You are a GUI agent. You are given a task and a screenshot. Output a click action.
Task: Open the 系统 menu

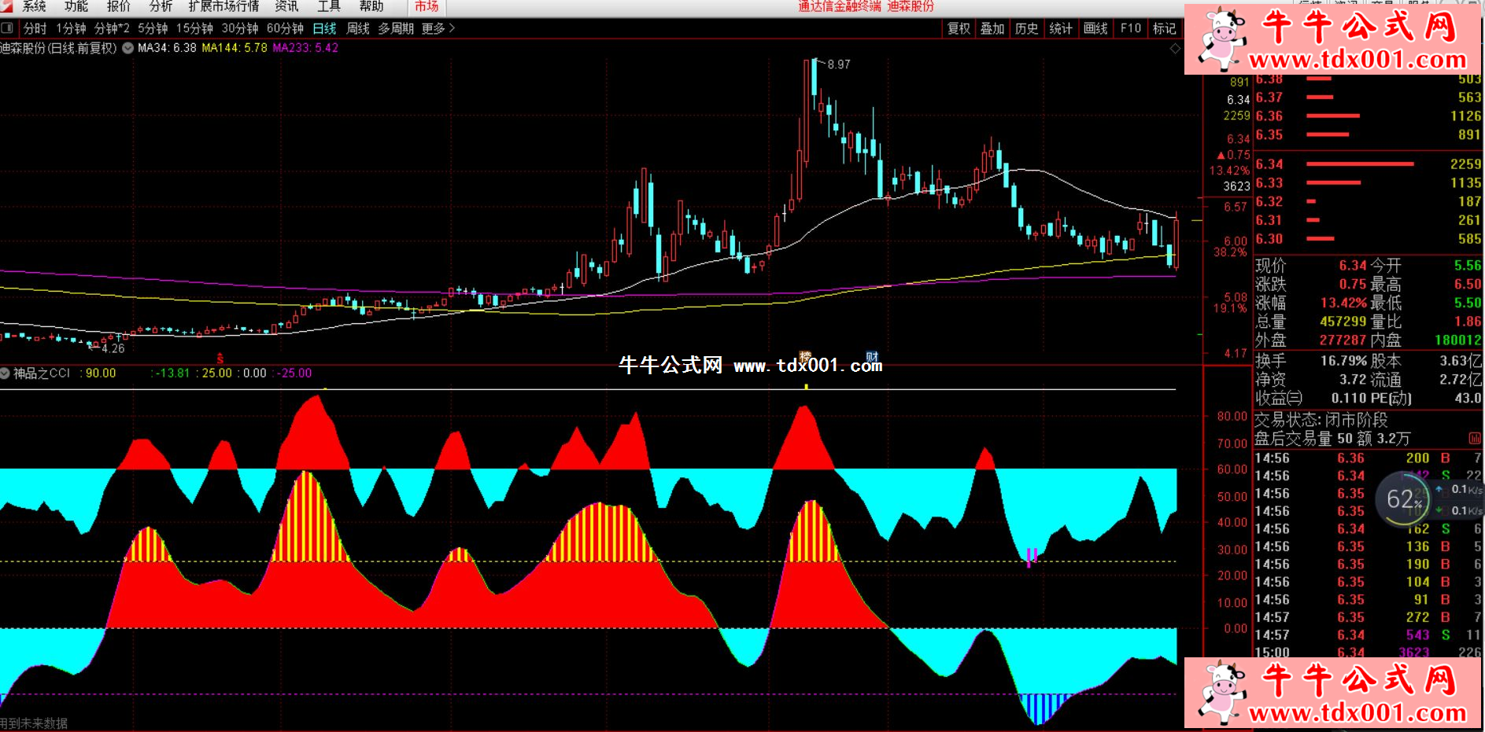pos(34,6)
